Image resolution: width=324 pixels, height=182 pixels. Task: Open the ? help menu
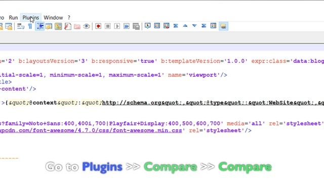coord(69,18)
